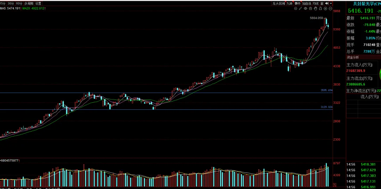Click the 主力流入(万元) label
The height and width of the screenshot is (189, 381).
359,65
